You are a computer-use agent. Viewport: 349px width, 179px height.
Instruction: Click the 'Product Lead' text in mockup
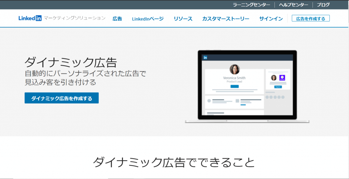tap(234, 82)
